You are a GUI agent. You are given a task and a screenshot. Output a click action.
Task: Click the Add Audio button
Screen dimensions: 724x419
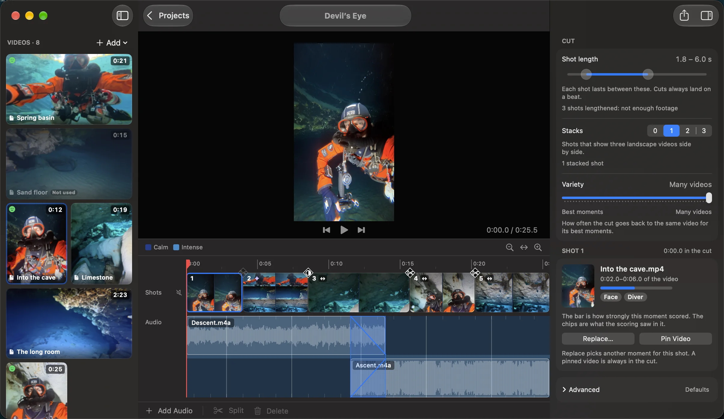coord(169,411)
